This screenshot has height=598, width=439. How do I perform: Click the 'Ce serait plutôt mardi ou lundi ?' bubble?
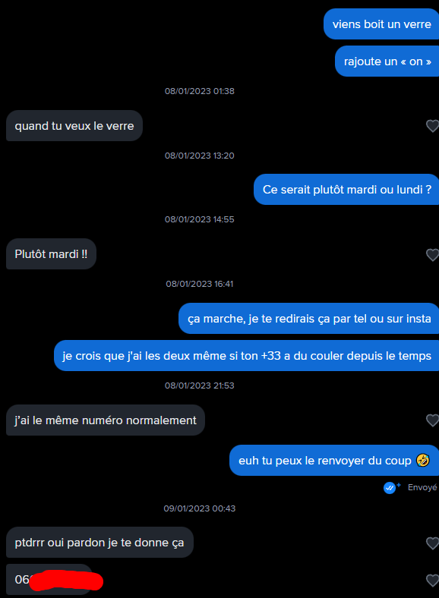tap(346, 190)
